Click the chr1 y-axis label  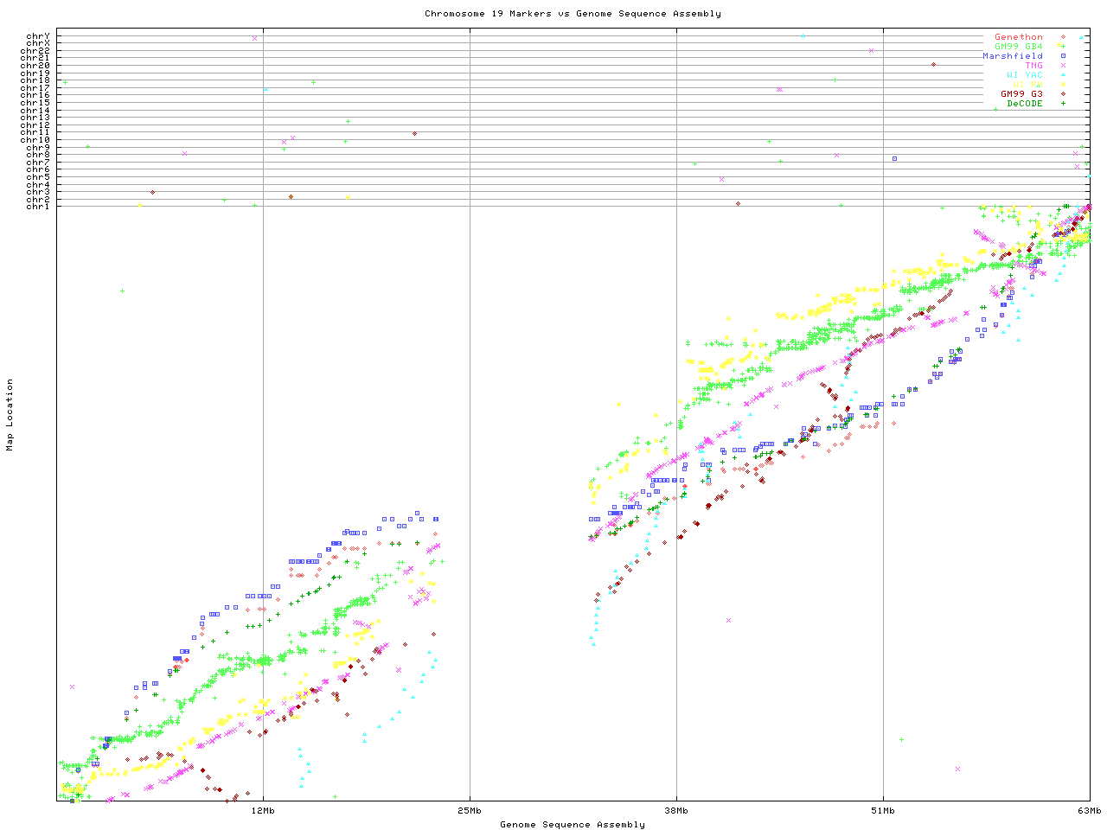[x=38, y=206]
